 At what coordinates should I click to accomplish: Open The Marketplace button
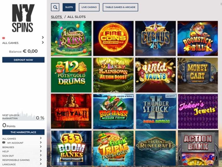pyautogui.click(x=23, y=132)
